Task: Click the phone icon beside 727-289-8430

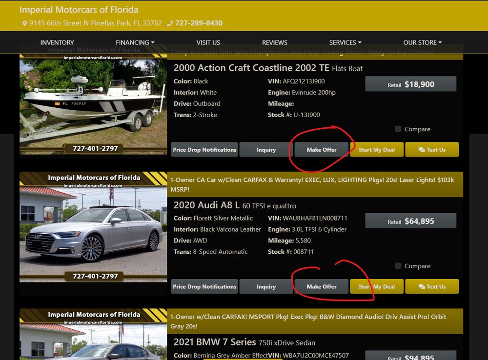Action: (170, 22)
